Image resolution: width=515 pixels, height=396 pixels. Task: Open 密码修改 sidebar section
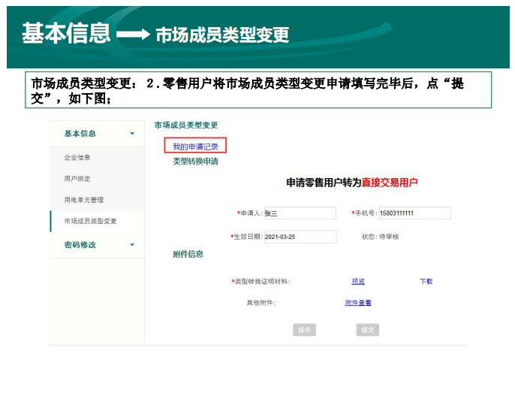click(x=80, y=245)
